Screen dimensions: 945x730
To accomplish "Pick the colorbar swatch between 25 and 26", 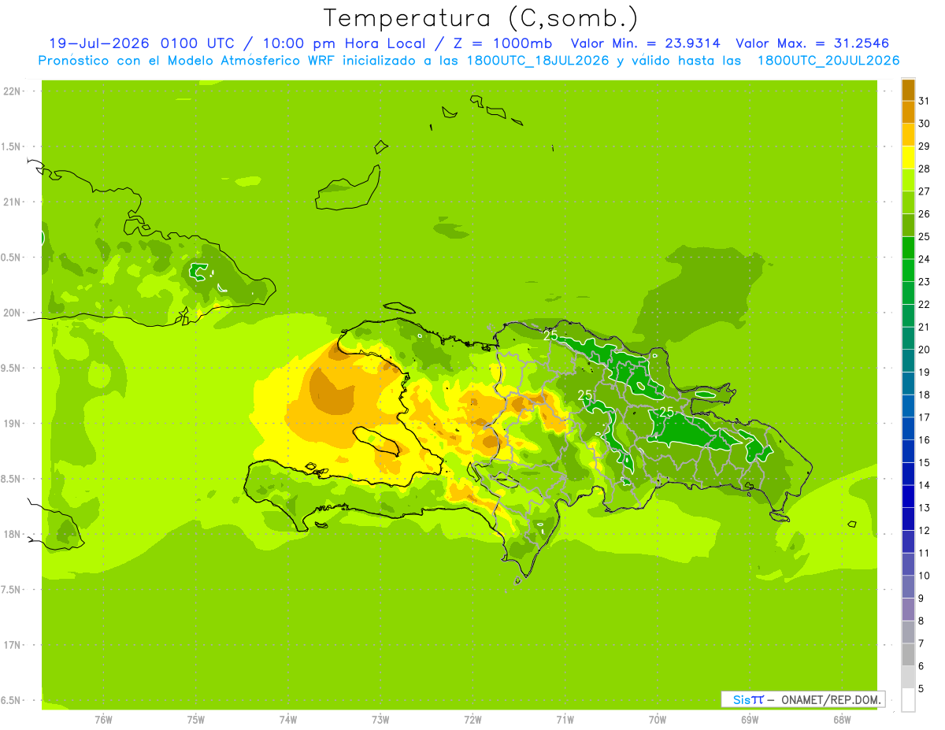I will click(x=908, y=225).
